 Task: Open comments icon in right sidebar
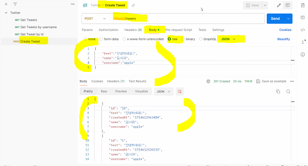(303, 18)
